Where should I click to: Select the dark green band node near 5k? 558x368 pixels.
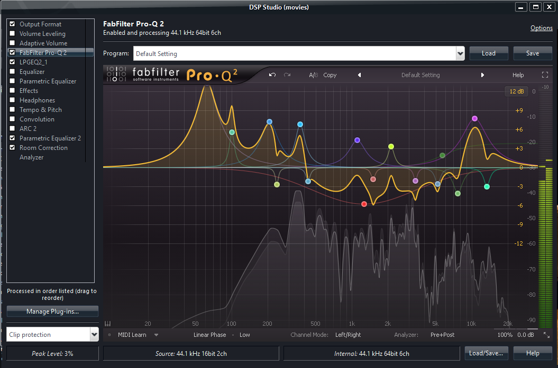(442, 155)
